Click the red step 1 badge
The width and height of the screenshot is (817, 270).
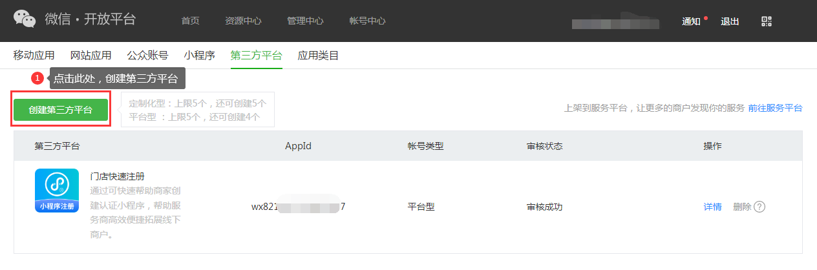(38, 78)
